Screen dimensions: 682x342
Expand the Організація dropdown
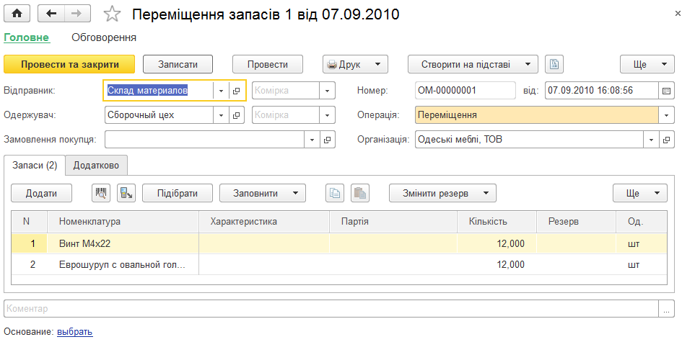click(x=651, y=139)
